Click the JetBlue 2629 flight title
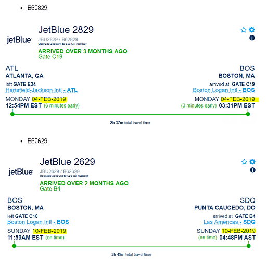267x261 pixels. 67,162
